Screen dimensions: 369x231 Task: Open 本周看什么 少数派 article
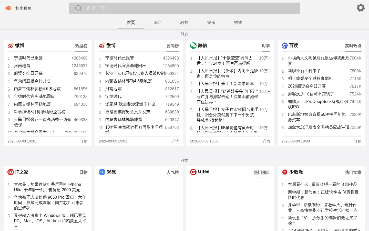tap(322, 185)
